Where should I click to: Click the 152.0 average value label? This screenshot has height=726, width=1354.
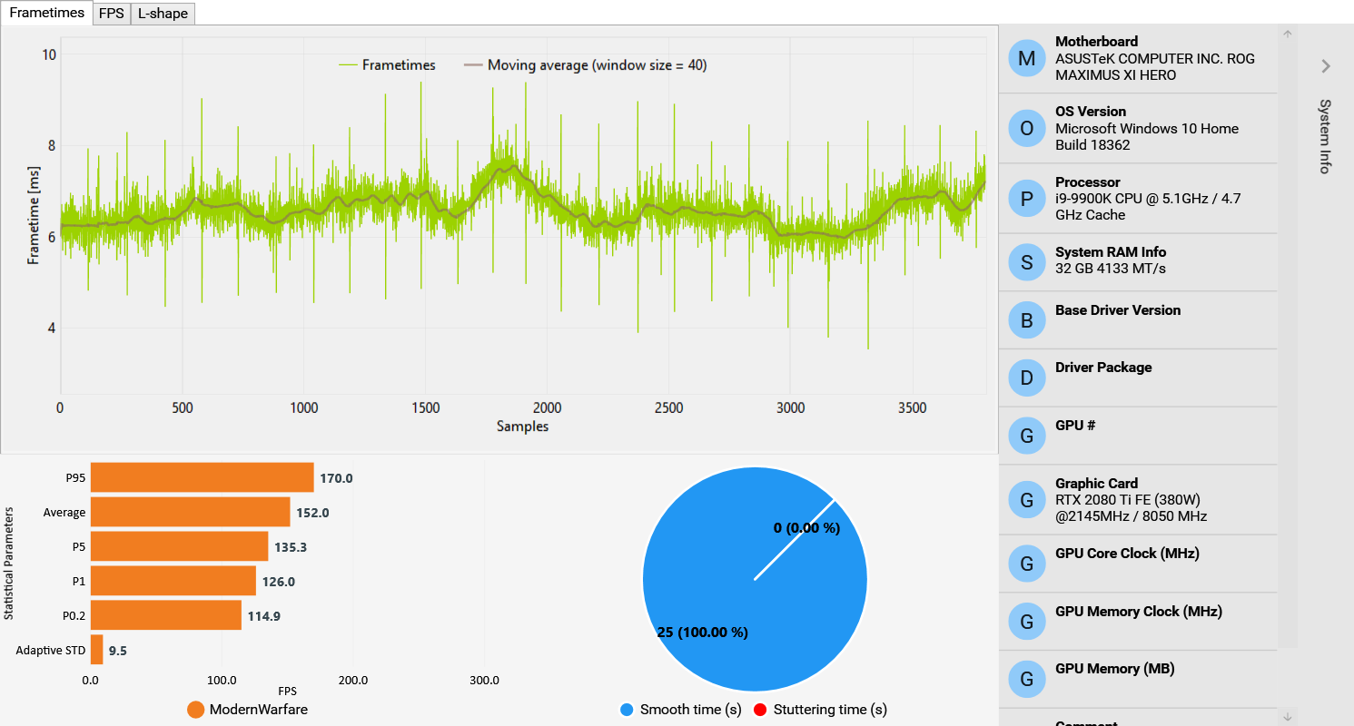(312, 513)
